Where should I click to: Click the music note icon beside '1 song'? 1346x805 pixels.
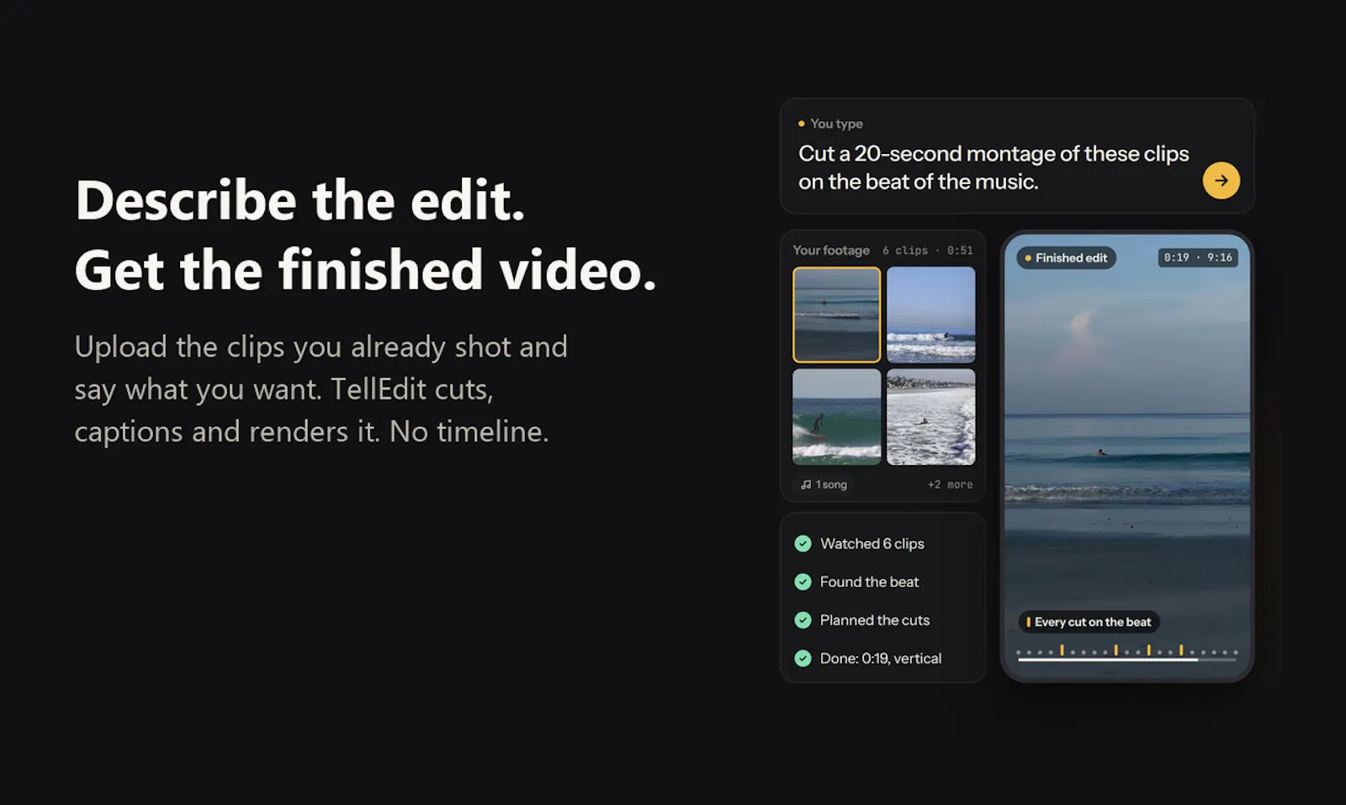[806, 485]
